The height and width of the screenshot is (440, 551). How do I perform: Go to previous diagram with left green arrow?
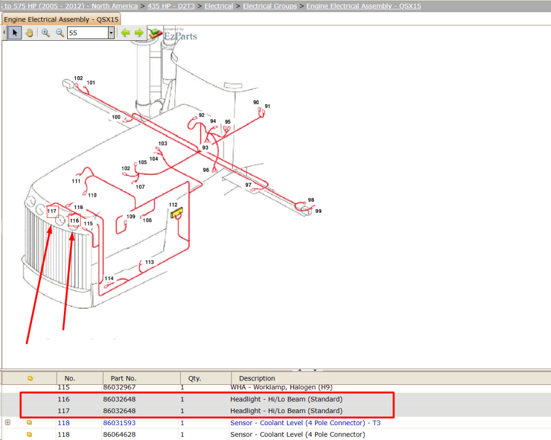click(x=125, y=33)
